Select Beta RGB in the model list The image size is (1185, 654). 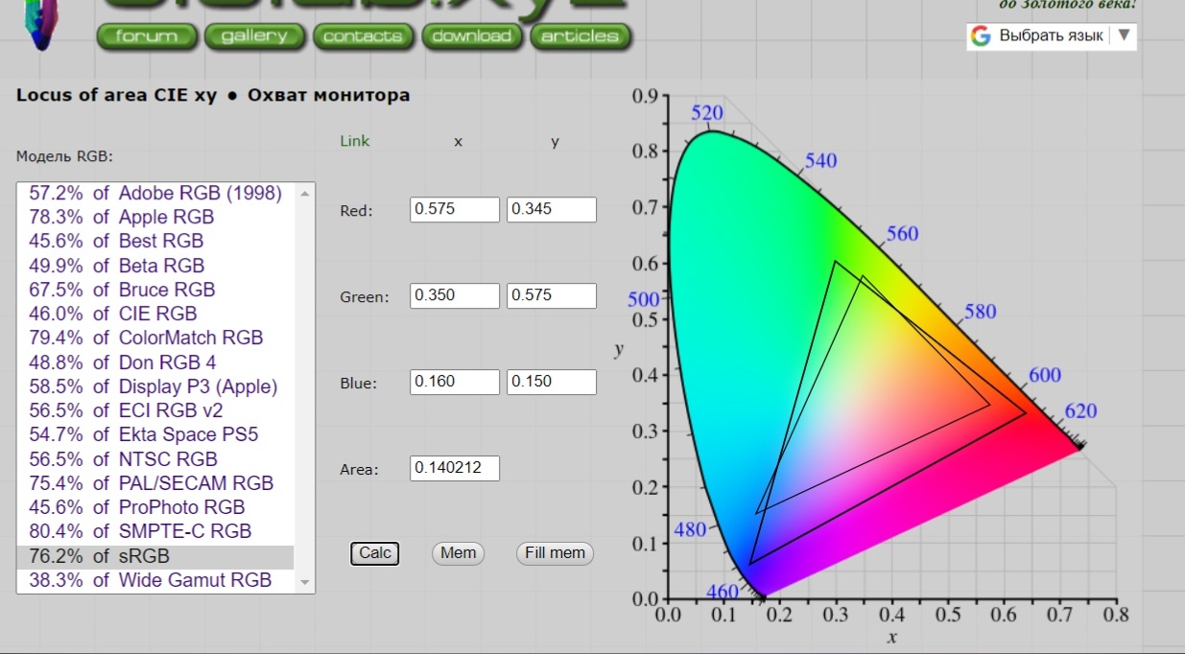pos(155,266)
